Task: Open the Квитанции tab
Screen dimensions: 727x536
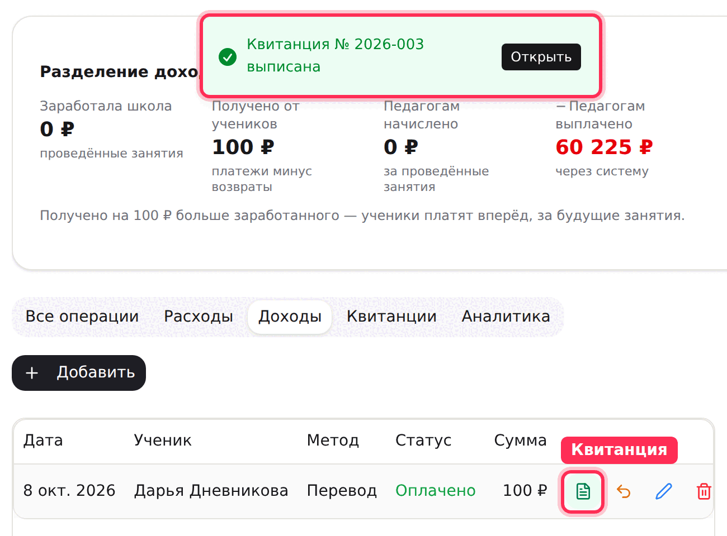Action: tap(391, 317)
